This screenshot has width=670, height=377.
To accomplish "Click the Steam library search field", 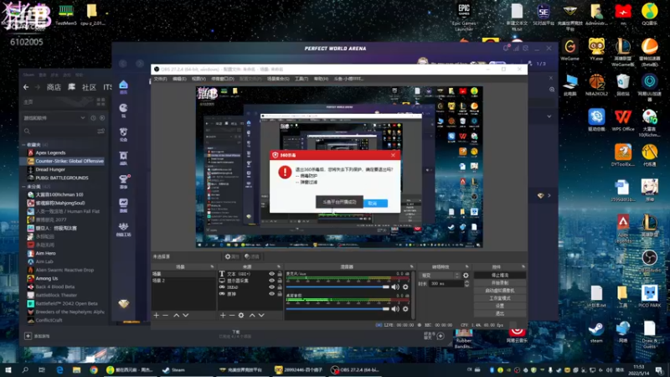I will [x=59, y=132].
